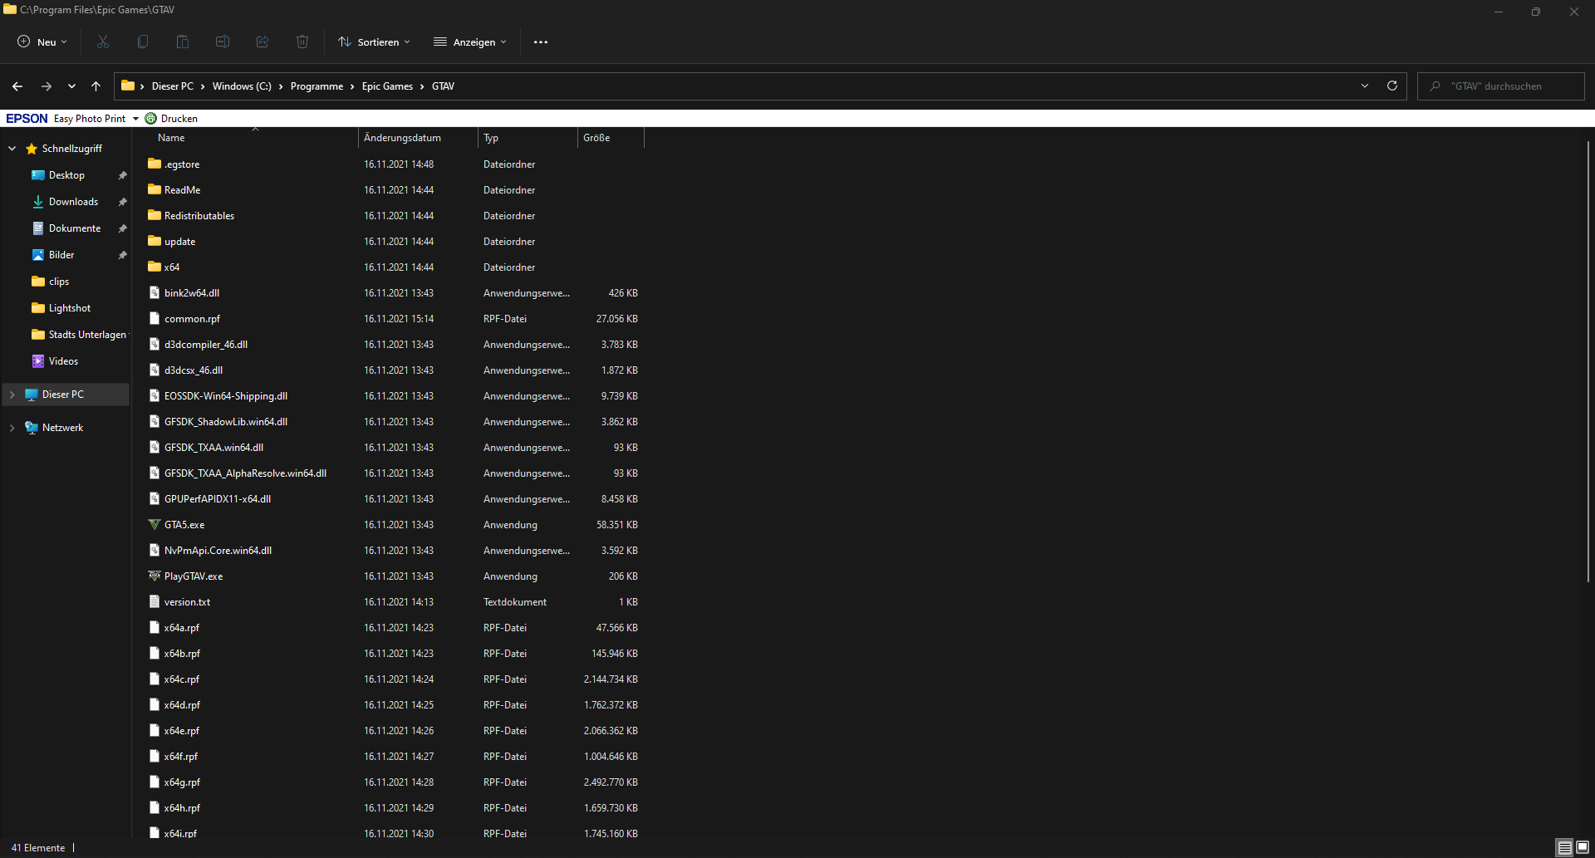Switch to large icons view in status bar
Viewport: 1595px width, 858px height.
coord(1583,848)
